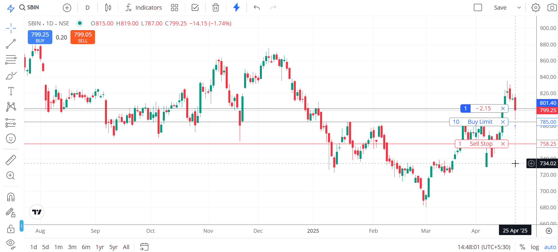The height and width of the screenshot is (252, 558).
Task: Click the blue lightning quick trade icon
Action: coord(236,8)
